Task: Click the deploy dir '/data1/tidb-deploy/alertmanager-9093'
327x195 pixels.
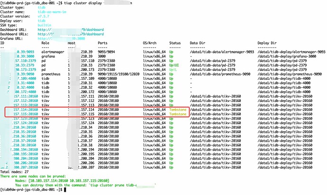Action: tap(291, 52)
